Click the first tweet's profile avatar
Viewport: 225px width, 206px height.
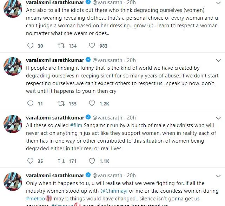tap(13, 8)
